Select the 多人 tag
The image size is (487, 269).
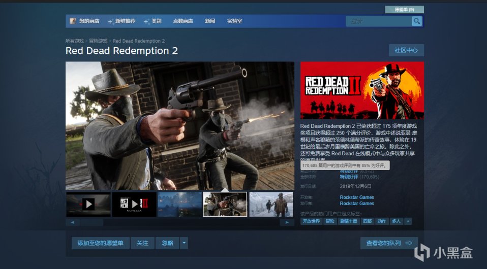click(x=397, y=221)
